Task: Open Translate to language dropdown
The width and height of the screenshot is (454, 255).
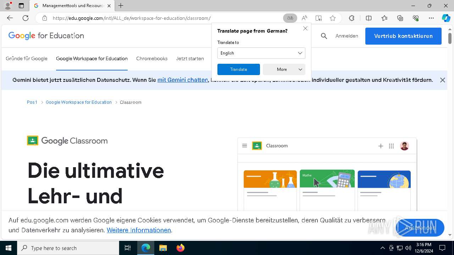Action: pyautogui.click(x=261, y=53)
